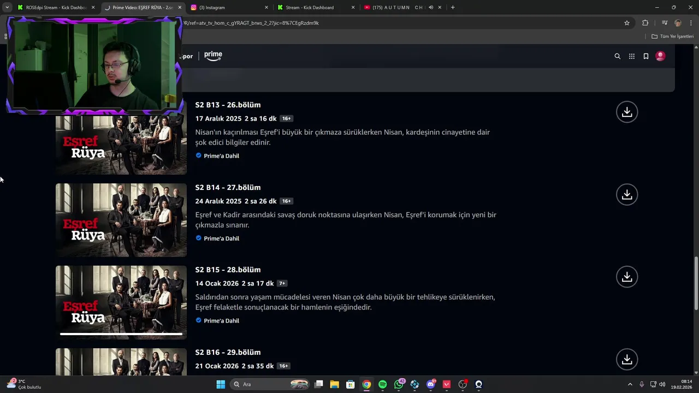This screenshot has width=699, height=393.
Task: Open episode 27.bölüm thumbnail
Action: [x=121, y=220]
